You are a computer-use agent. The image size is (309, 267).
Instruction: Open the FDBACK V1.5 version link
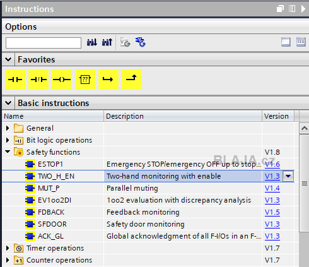(x=272, y=212)
